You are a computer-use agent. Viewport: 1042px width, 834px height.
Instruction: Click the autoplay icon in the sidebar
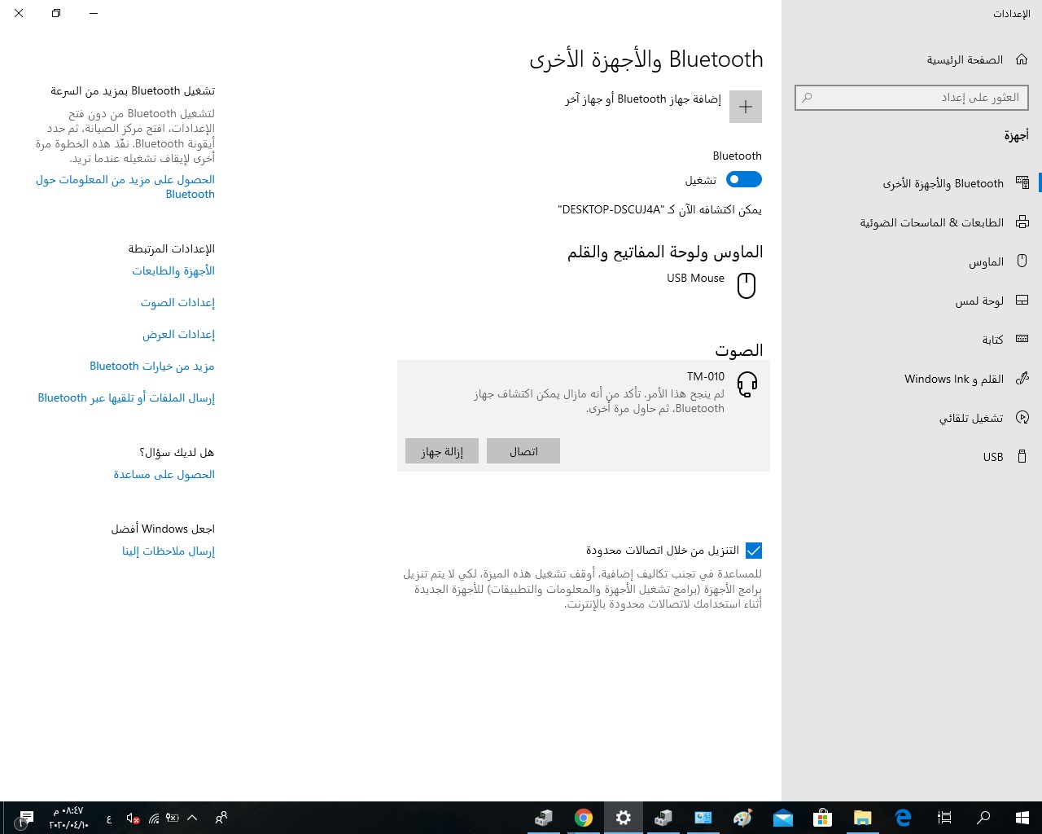click(x=1022, y=418)
